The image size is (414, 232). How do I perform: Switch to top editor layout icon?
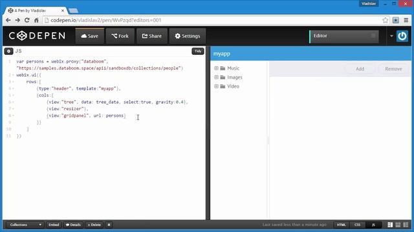pos(398,225)
